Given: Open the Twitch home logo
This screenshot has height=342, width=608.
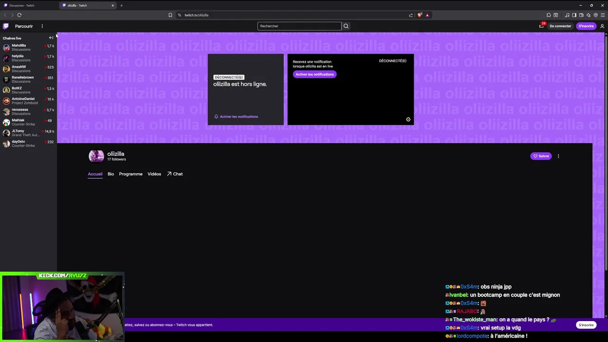Looking at the screenshot, I should point(6,26).
